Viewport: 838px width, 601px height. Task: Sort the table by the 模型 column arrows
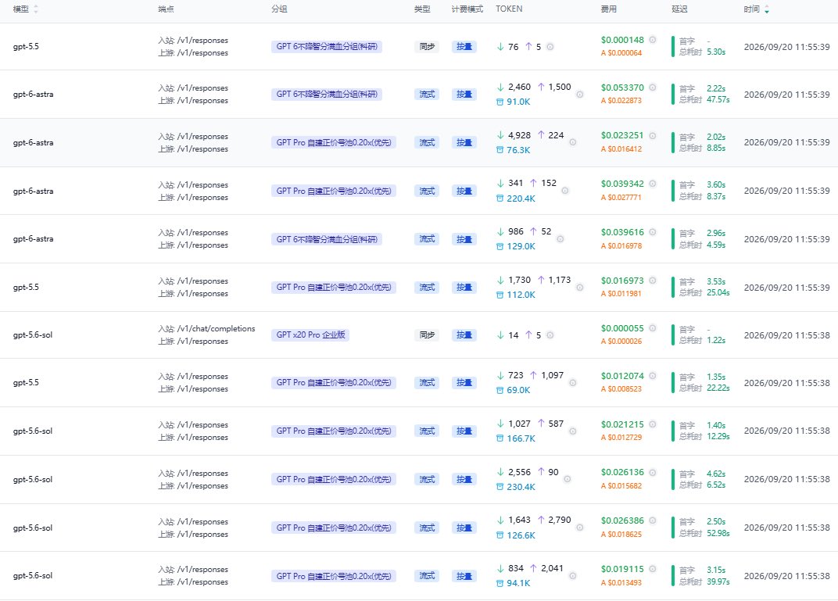[36, 9]
